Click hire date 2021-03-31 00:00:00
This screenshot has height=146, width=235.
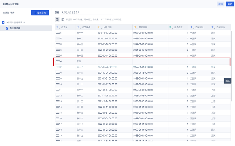point(108,78)
